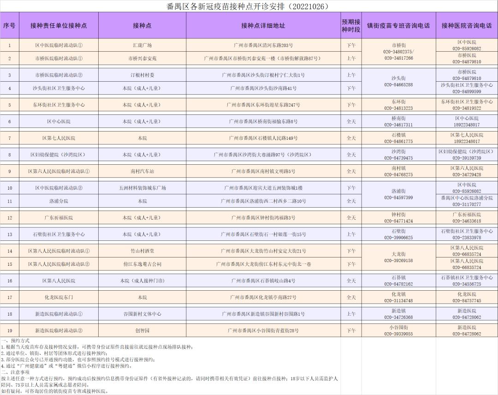Click the 市桥街 020-34802375 phone cell
498x395 pixels.
click(398, 52)
